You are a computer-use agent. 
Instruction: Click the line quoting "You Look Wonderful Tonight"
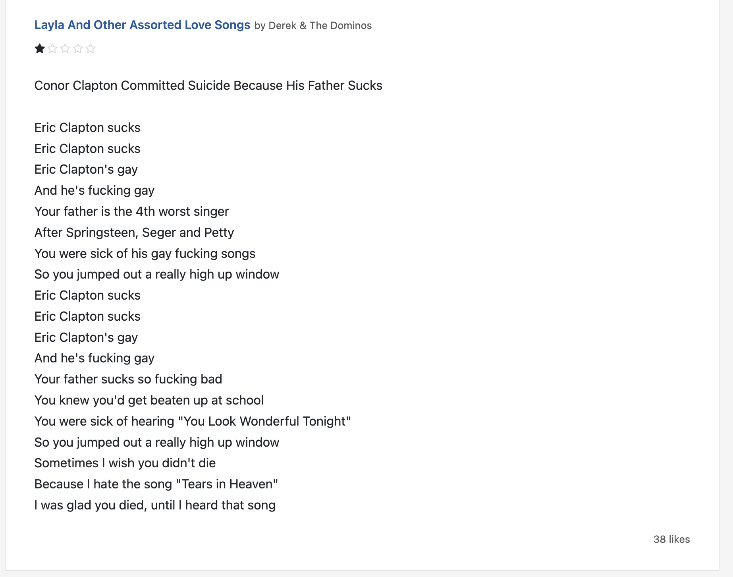coord(193,421)
